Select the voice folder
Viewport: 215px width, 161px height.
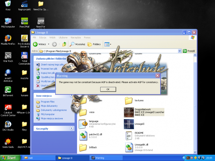pos(87,112)
